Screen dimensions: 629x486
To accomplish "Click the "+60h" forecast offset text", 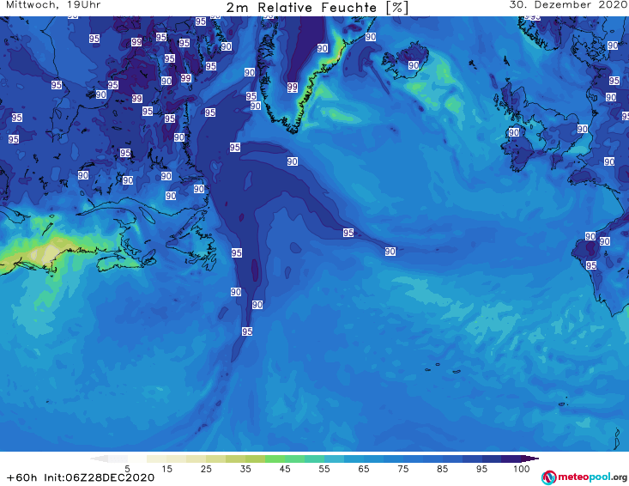I will point(21,477).
